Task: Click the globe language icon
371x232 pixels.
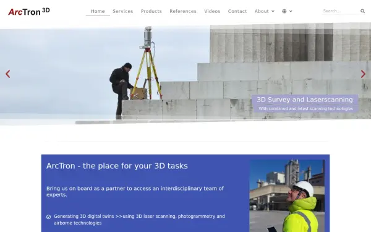Action: coord(284,11)
